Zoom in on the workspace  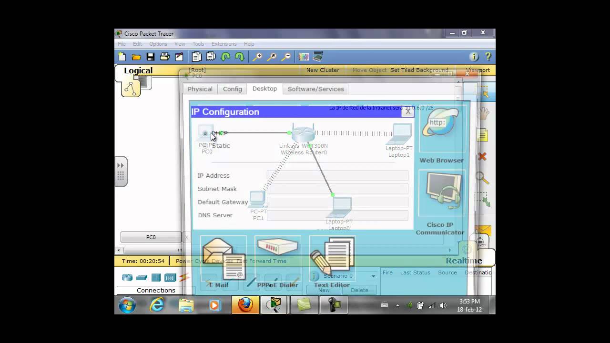[257, 57]
